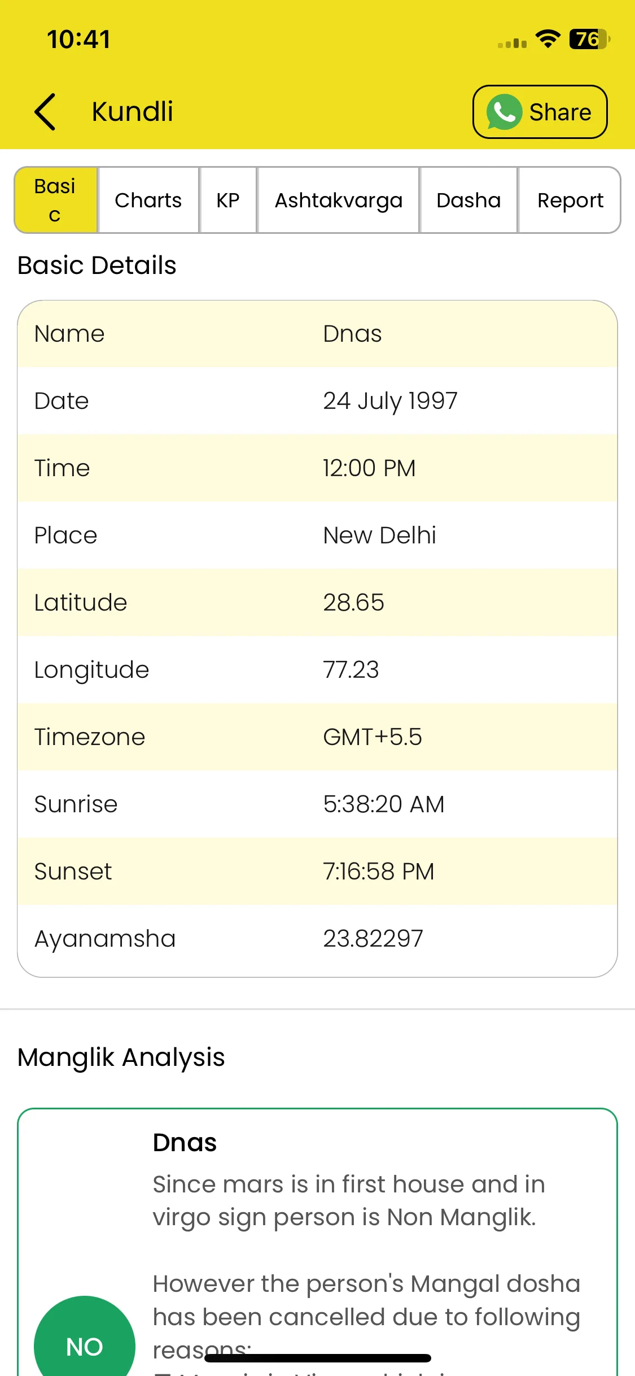Tap the battery indicator icon

click(x=589, y=39)
